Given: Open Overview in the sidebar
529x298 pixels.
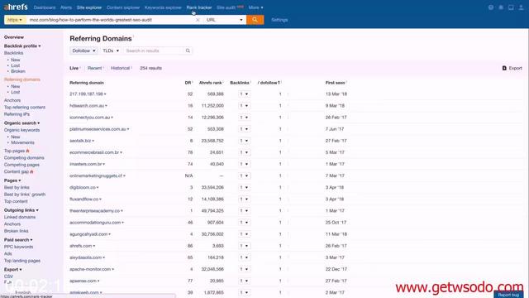Looking at the screenshot, I should pos(14,37).
